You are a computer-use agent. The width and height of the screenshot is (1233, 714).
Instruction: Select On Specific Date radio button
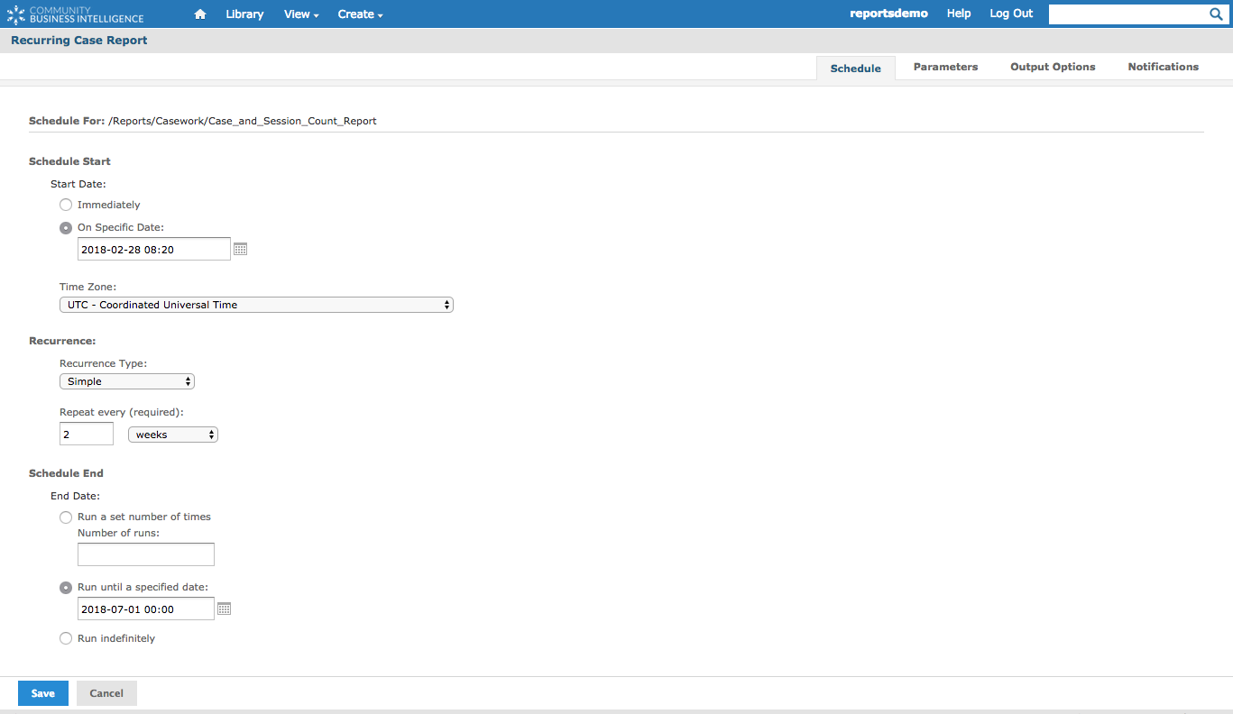(x=66, y=227)
